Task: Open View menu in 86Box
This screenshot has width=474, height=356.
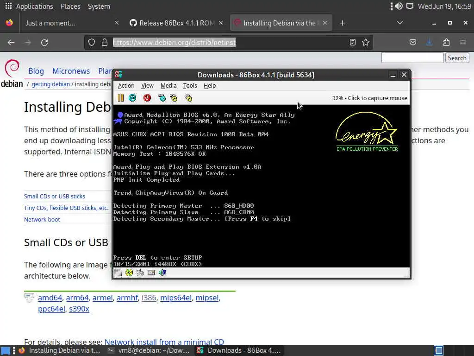Action: pyautogui.click(x=148, y=86)
